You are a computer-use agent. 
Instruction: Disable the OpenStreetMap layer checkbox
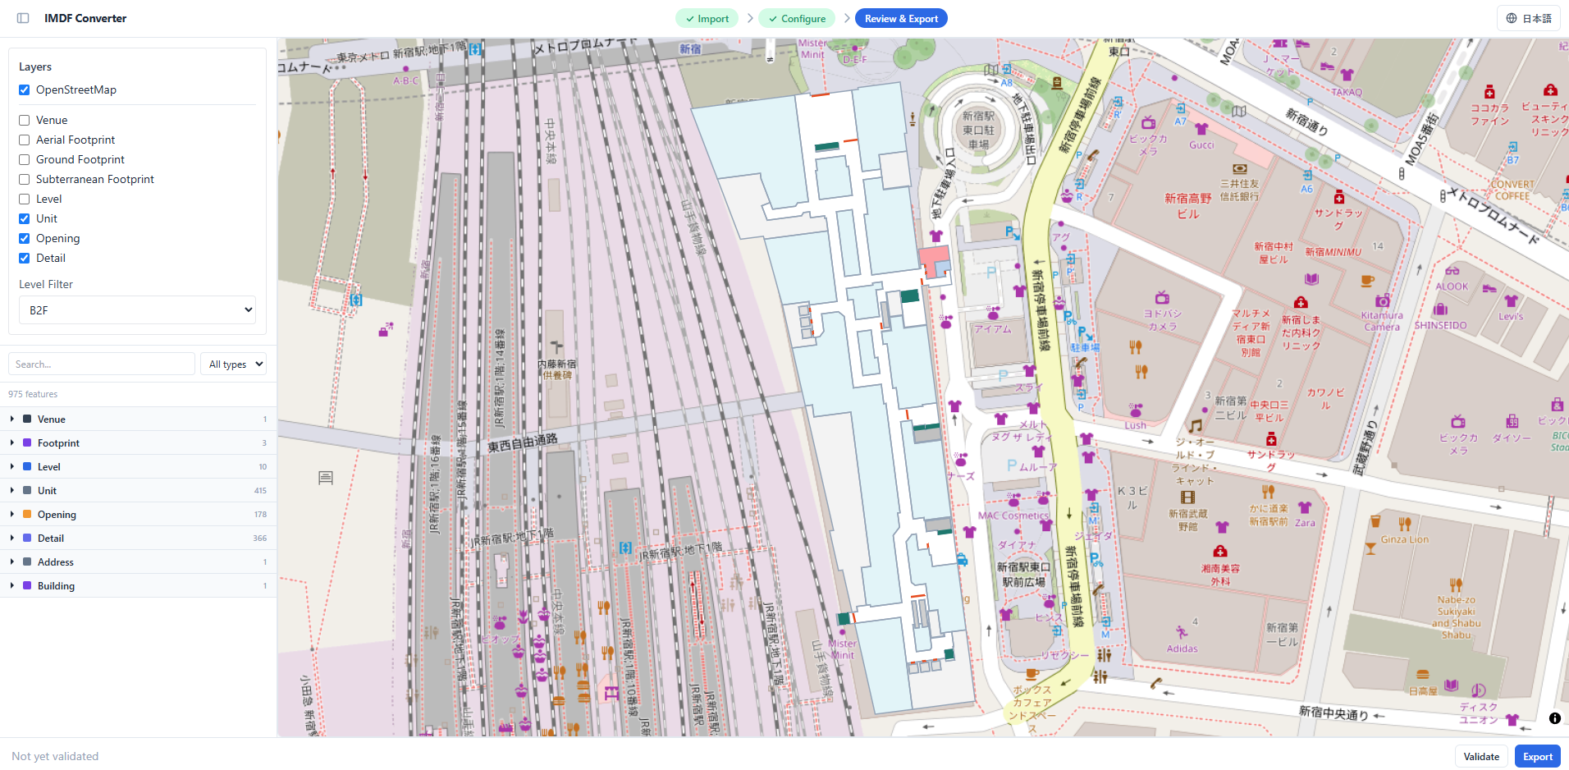pos(25,90)
